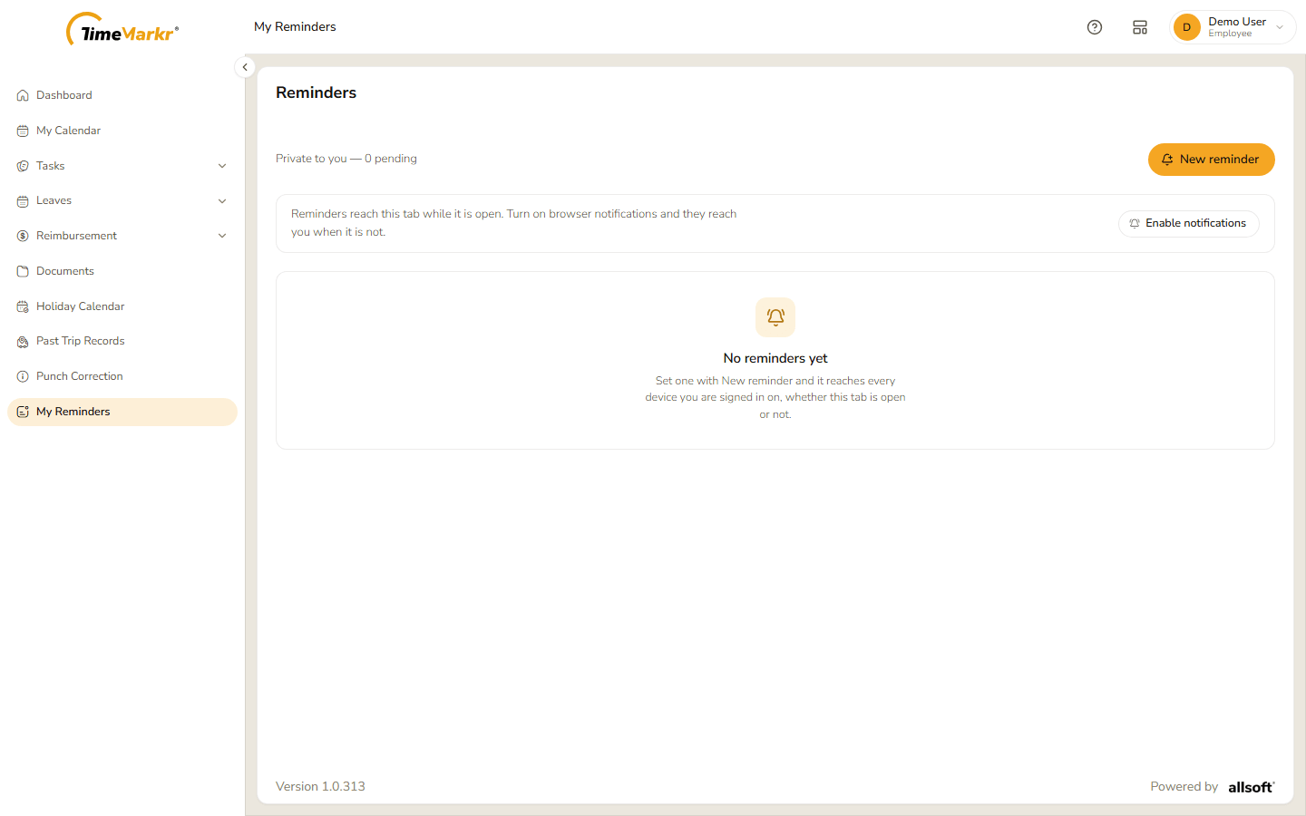Click the bell icon in empty reminders card
This screenshot has height=816, width=1306.
775,317
